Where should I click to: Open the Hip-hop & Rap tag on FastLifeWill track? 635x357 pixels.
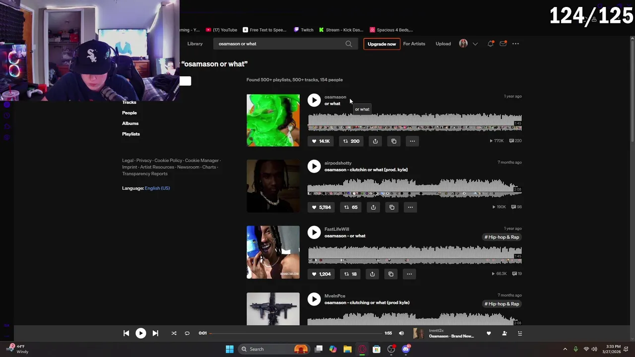tap(502, 237)
